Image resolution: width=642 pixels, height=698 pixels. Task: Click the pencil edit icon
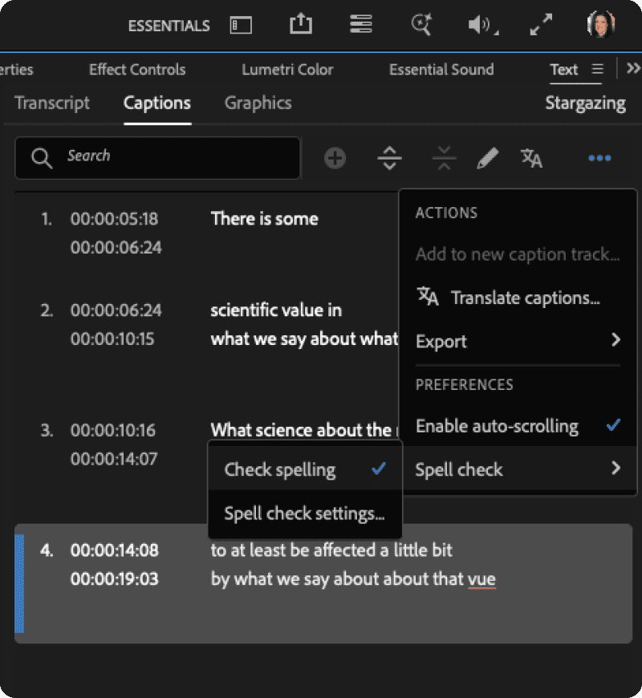coord(487,158)
